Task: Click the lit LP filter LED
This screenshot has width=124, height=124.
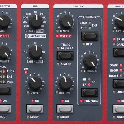Action: pos(89,85)
